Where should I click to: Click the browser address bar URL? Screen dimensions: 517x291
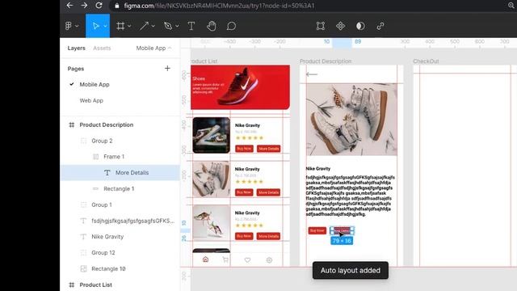(x=219, y=6)
